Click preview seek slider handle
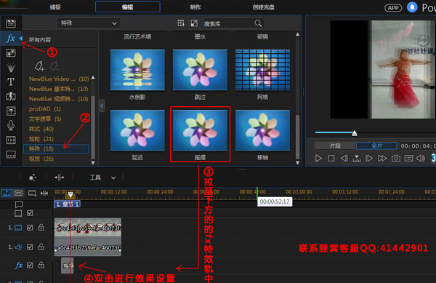436x283 pixels. (x=355, y=133)
